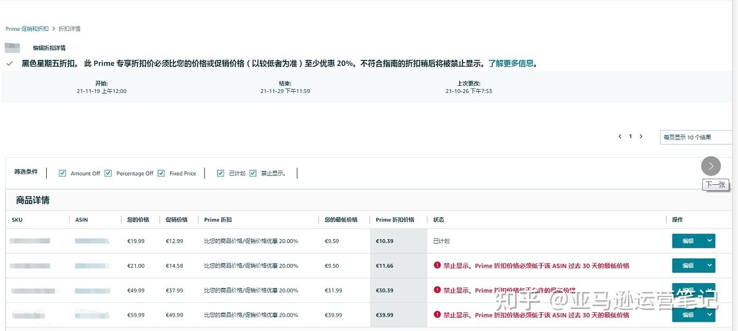738x331 pixels.
Task: Click 编辑 for the €21.00 row
Action: 688,266
